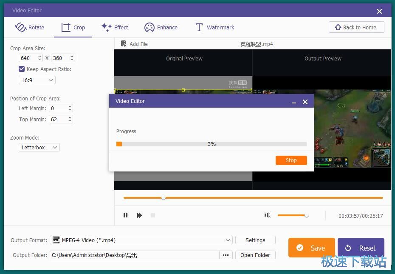Click the Output Folder path field

pyautogui.click(x=135, y=255)
